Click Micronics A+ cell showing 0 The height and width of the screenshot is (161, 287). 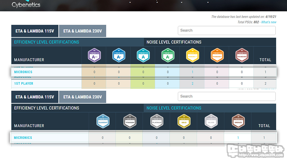(x=119, y=72)
